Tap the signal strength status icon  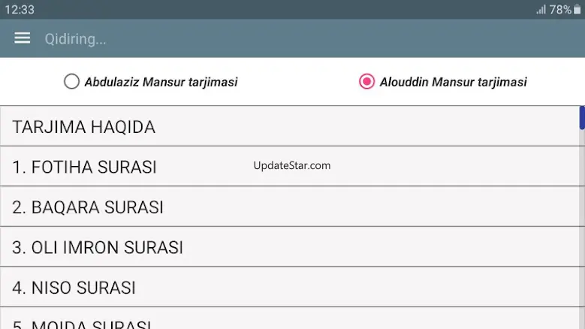[541, 10]
